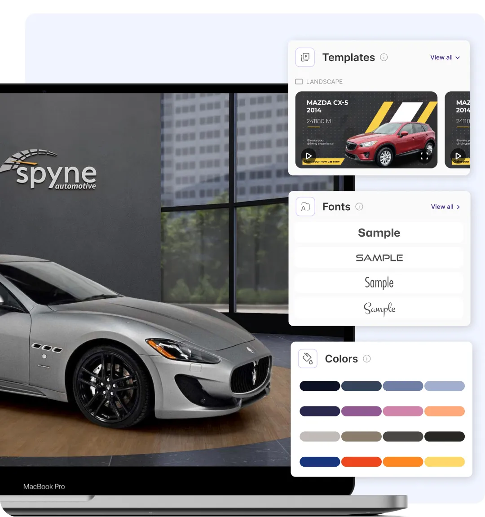Viewport: 485px width, 517px height.
Task: Open the View all dropdown for Templates
Action: [445, 57]
